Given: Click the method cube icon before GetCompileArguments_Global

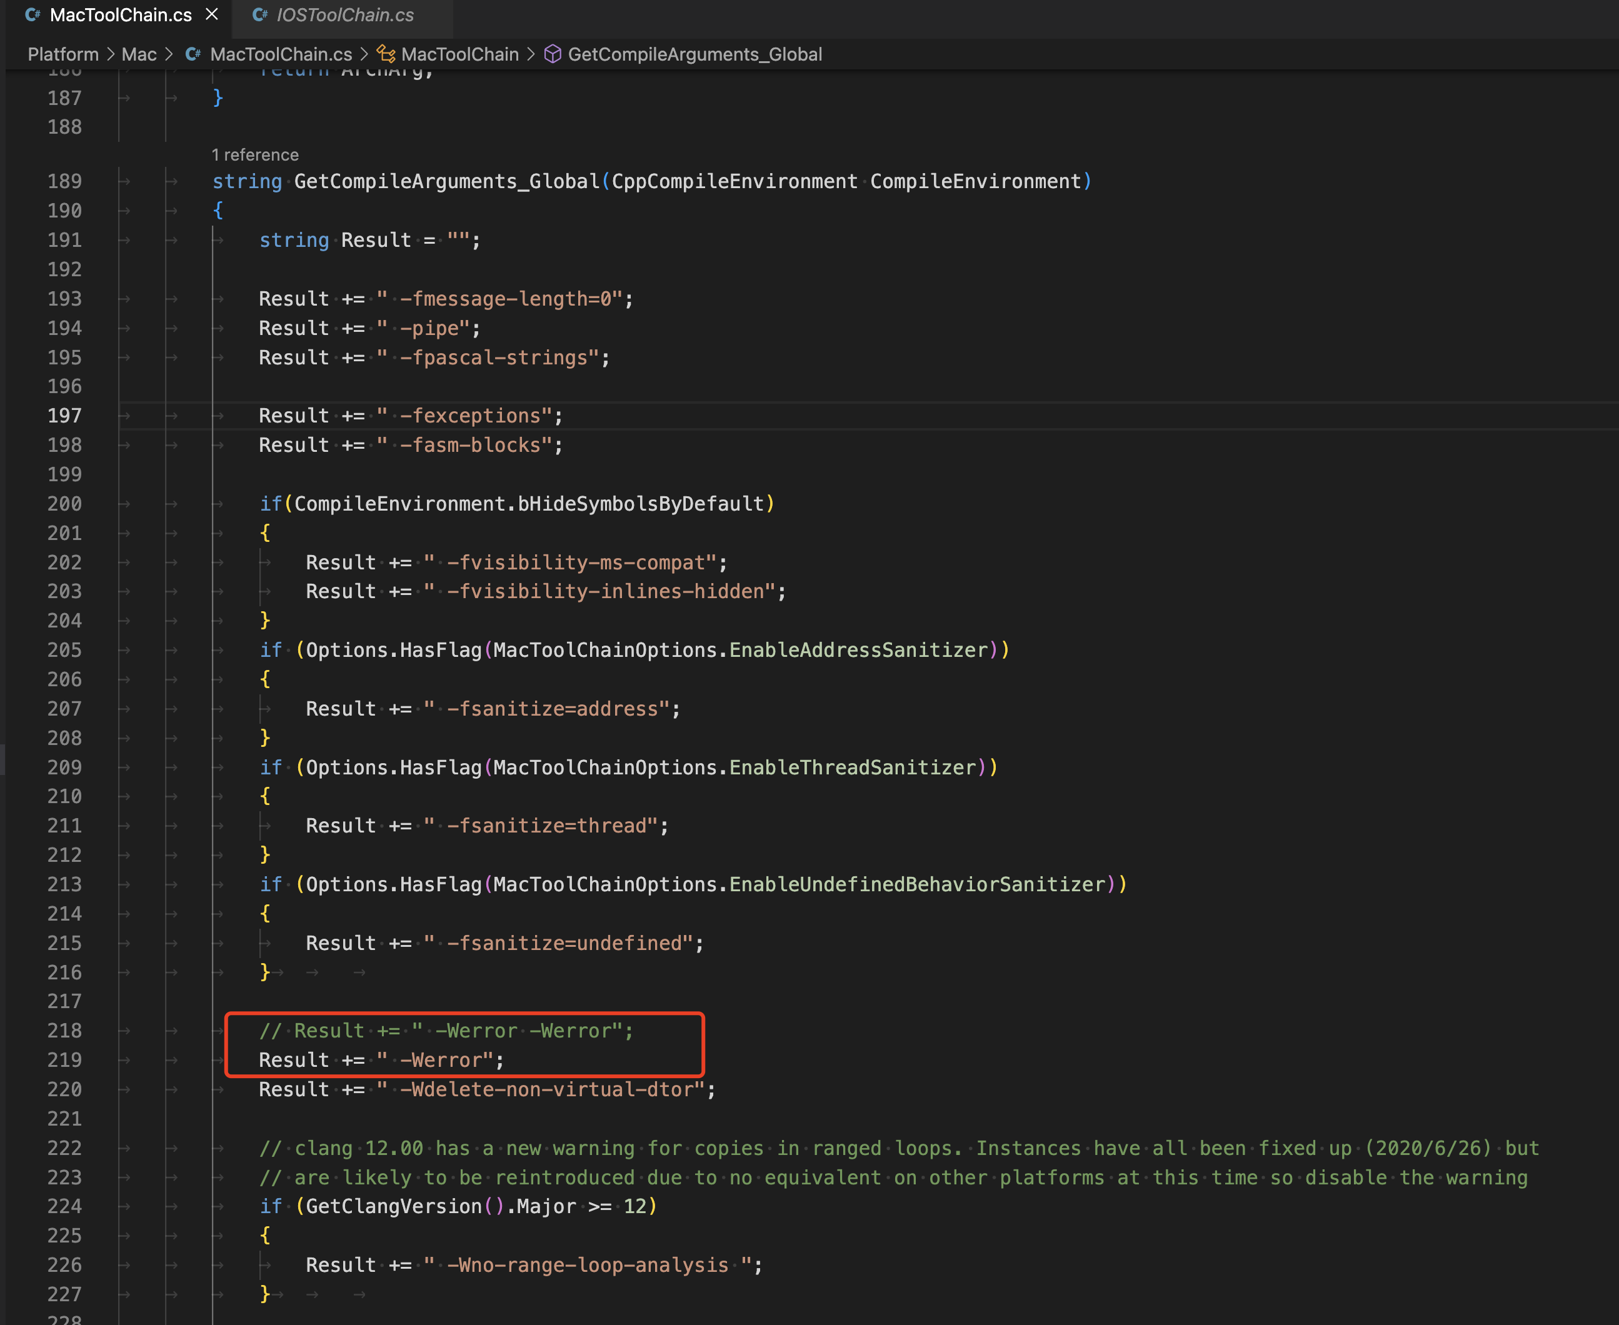Looking at the screenshot, I should (x=553, y=54).
